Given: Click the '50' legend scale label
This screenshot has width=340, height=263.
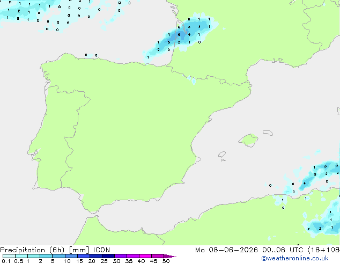Looking at the screenshot, I should click(x=166, y=261).
